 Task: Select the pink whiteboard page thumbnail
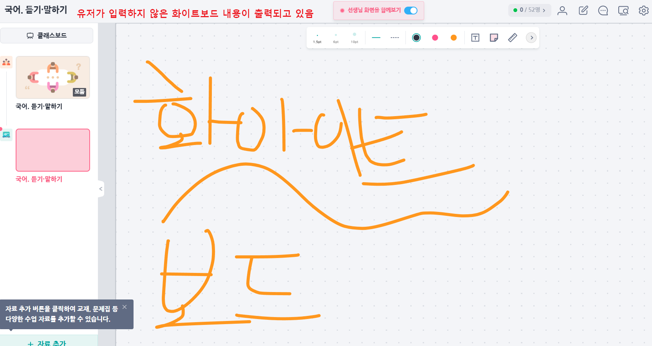point(53,150)
